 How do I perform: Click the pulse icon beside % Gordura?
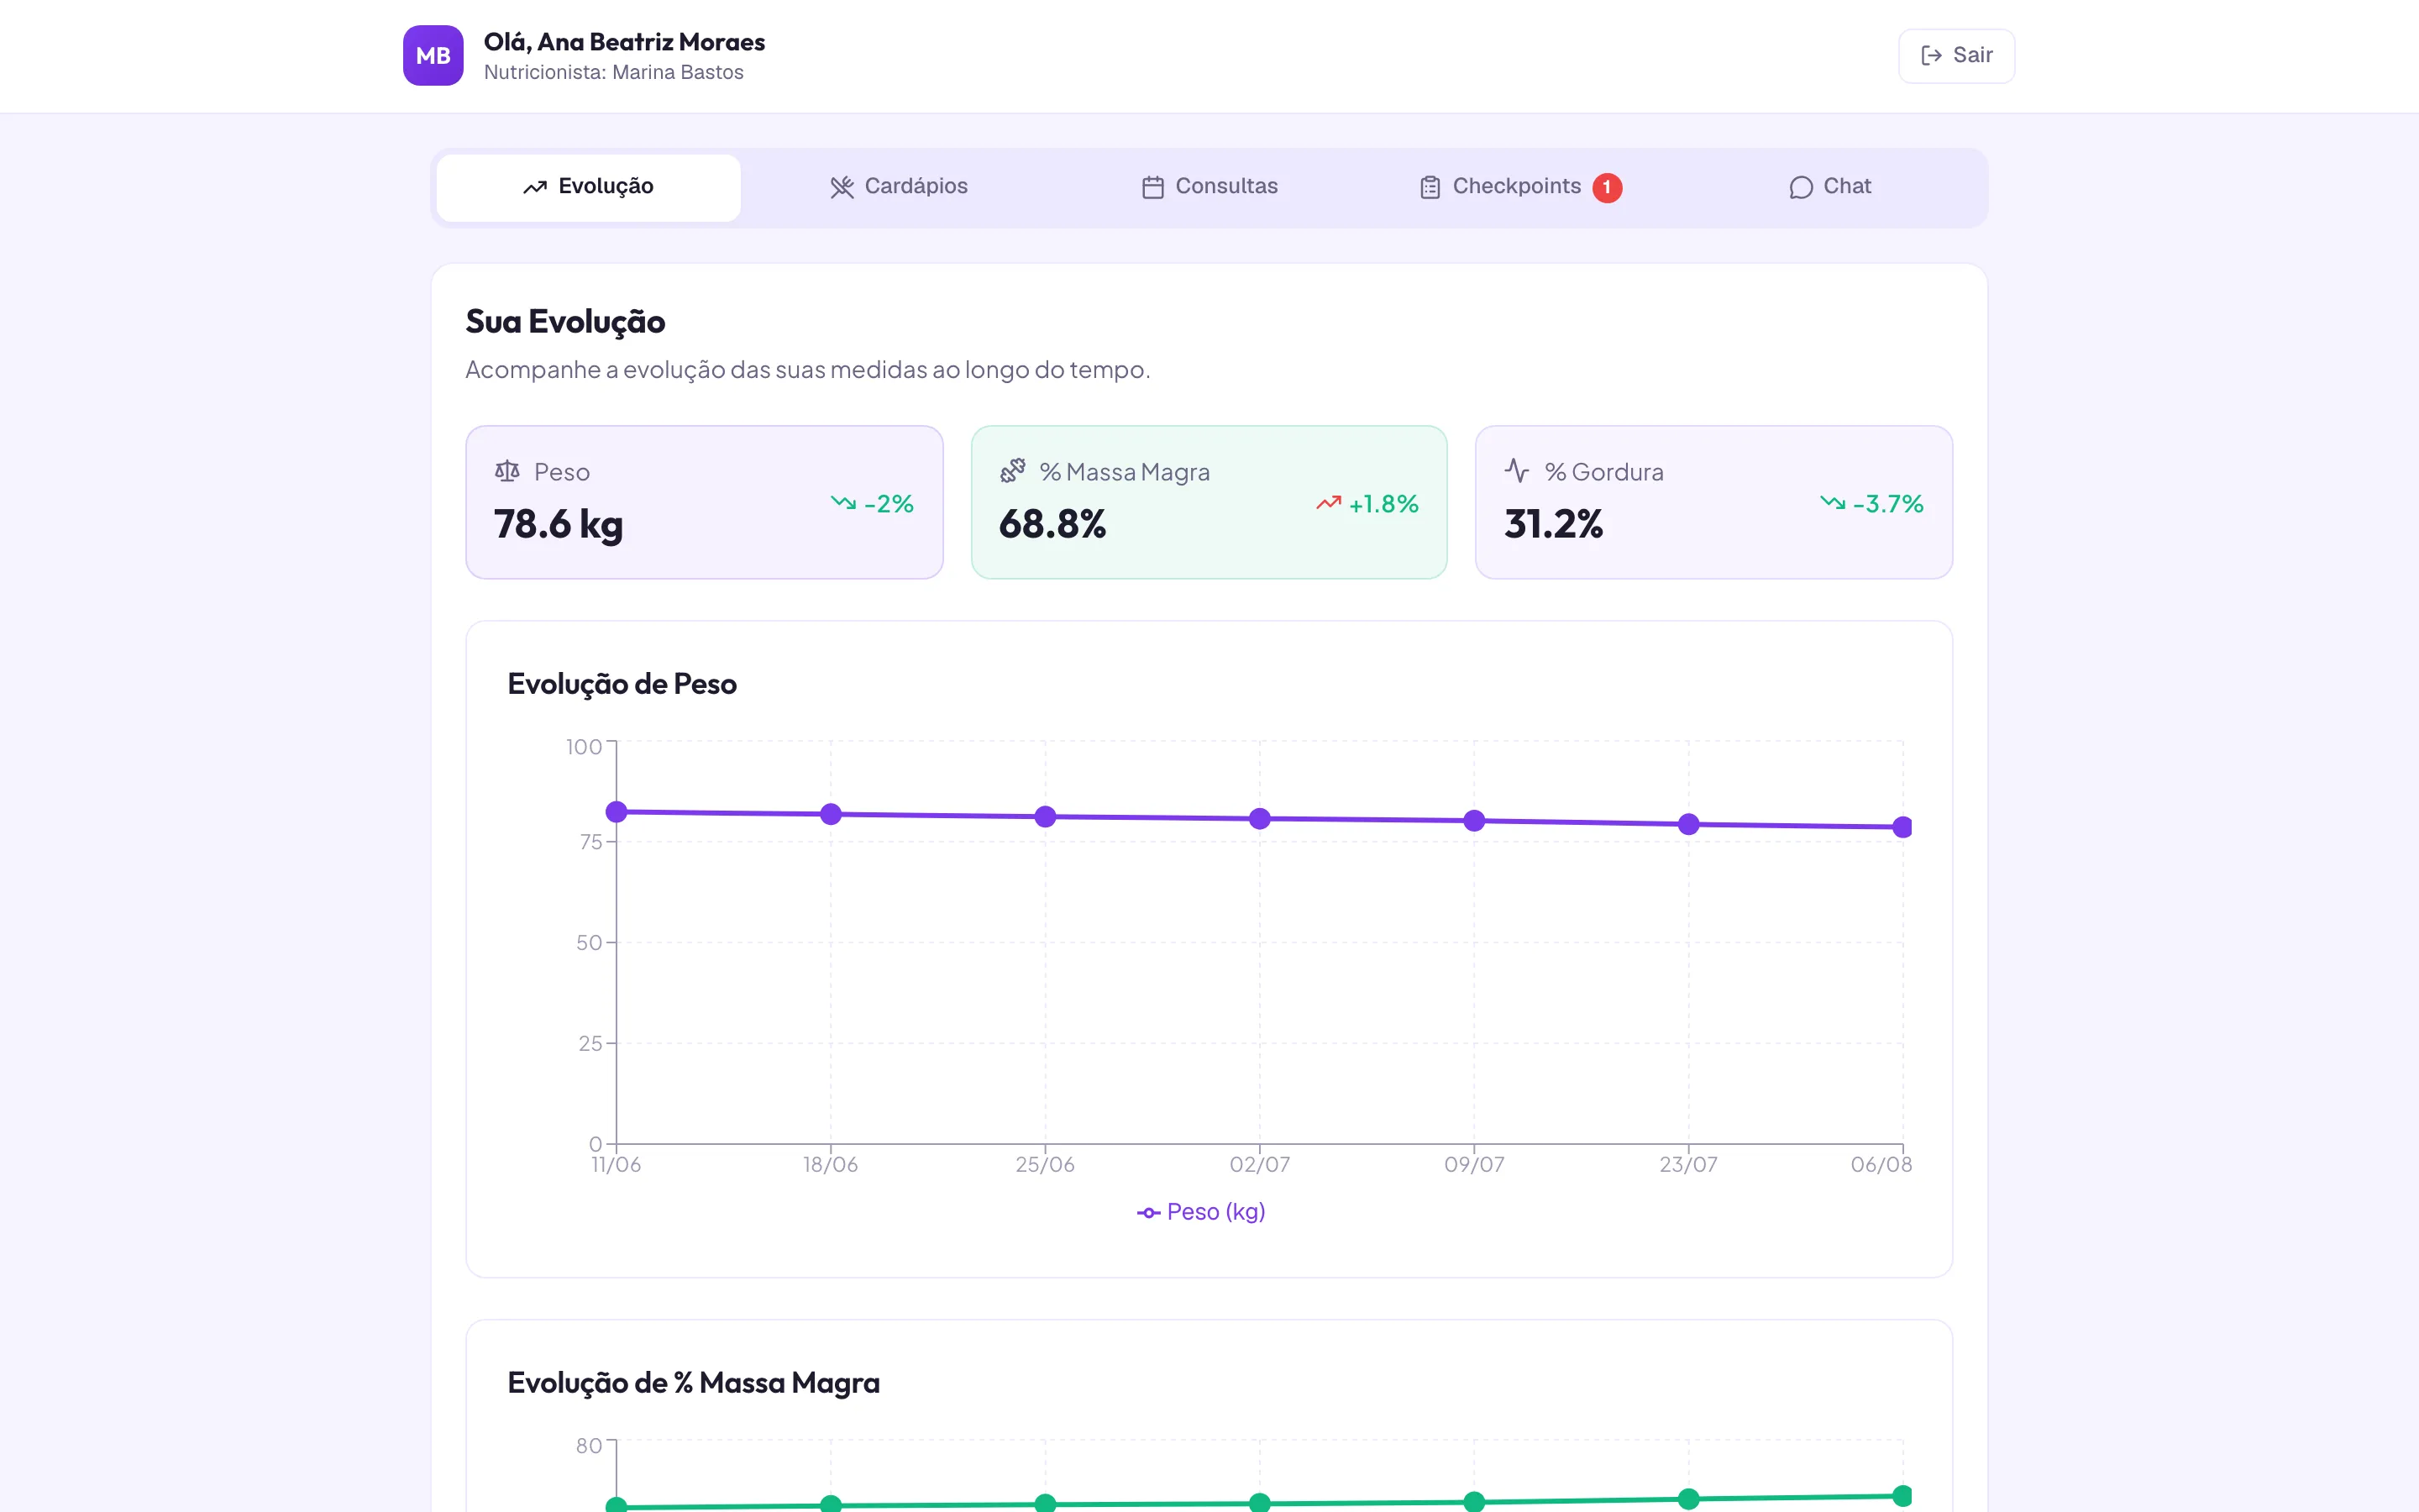coord(1518,471)
